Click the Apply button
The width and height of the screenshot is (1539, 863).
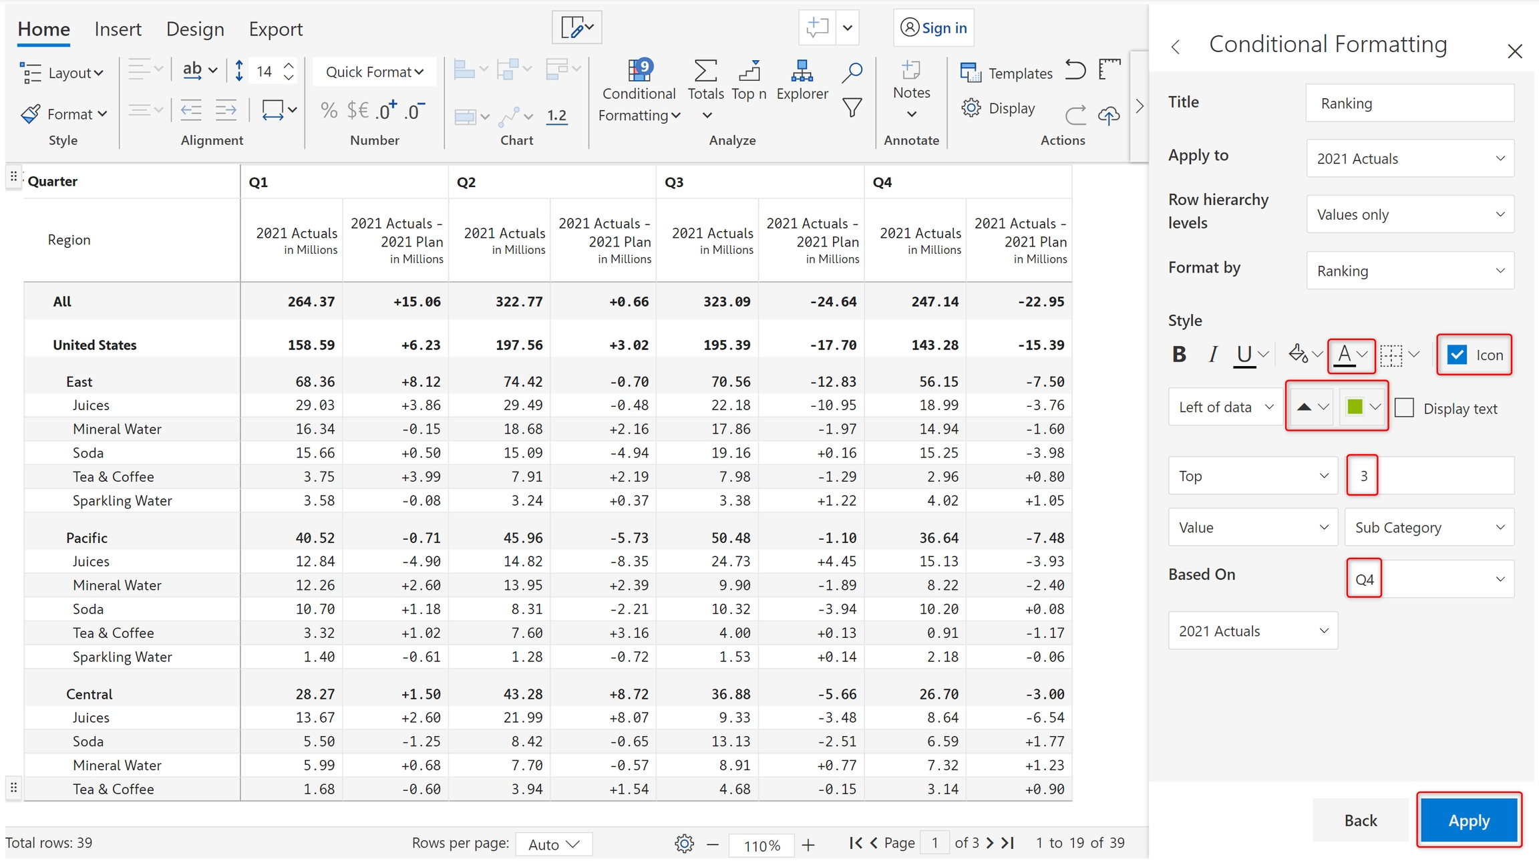pos(1468,820)
